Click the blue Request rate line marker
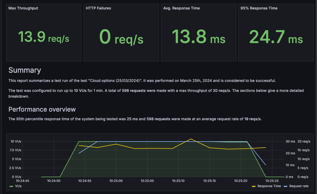 [285, 186]
